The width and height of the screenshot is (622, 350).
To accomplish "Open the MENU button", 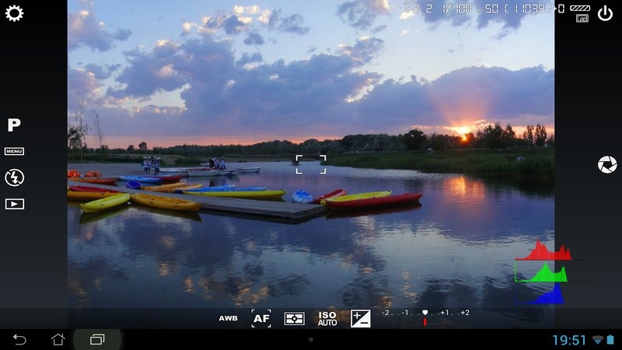I will click(x=14, y=151).
